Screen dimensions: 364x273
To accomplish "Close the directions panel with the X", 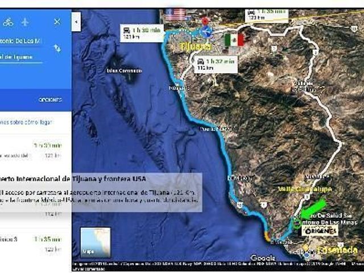I will coord(57,22).
